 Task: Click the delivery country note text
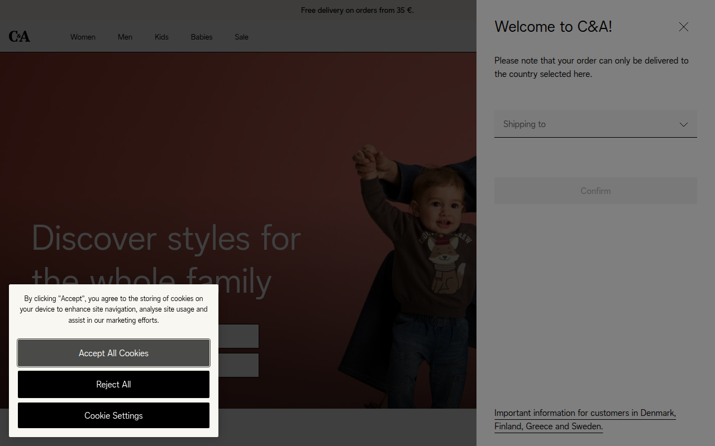(592, 67)
